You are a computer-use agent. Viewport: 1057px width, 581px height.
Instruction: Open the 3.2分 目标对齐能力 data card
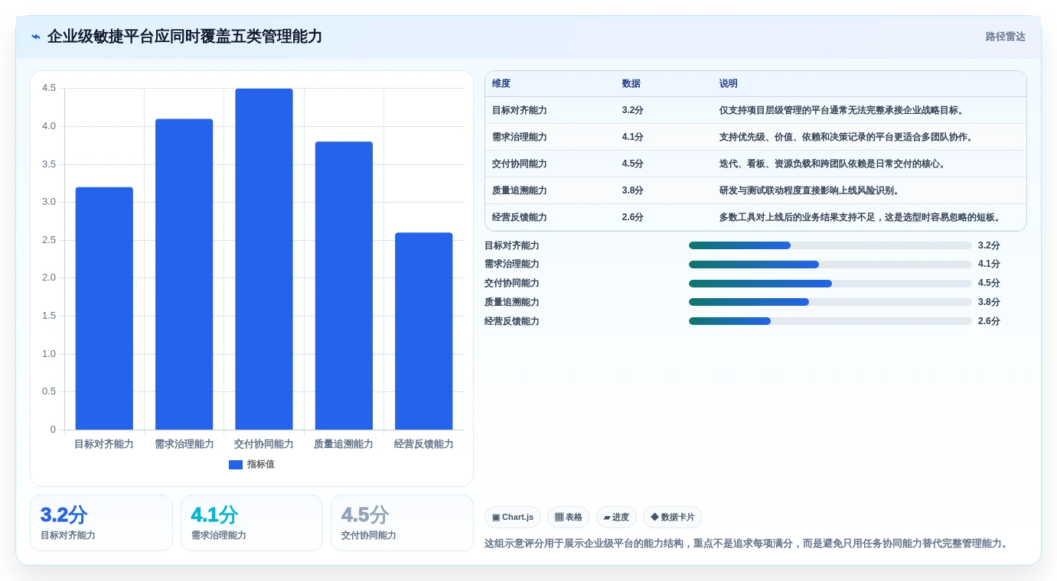coord(101,523)
